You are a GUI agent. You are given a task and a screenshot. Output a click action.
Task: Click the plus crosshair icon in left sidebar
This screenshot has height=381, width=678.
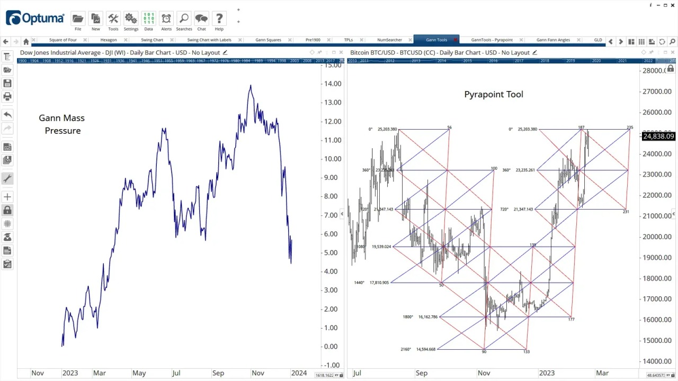[x=7, y=197]
